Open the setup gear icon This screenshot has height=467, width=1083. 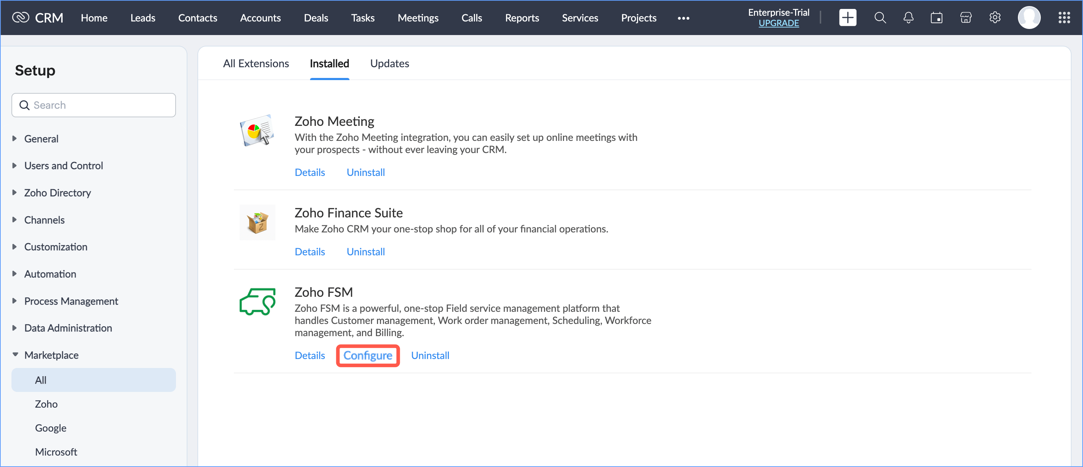pyautogui.click(x=994, y=18)
